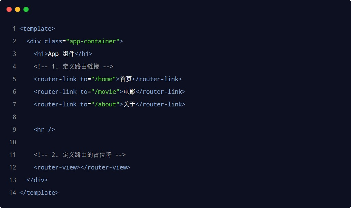This screenshot has height=208, width=351.
Task: Click the yellow minimize dot
Action: point(17,9)
